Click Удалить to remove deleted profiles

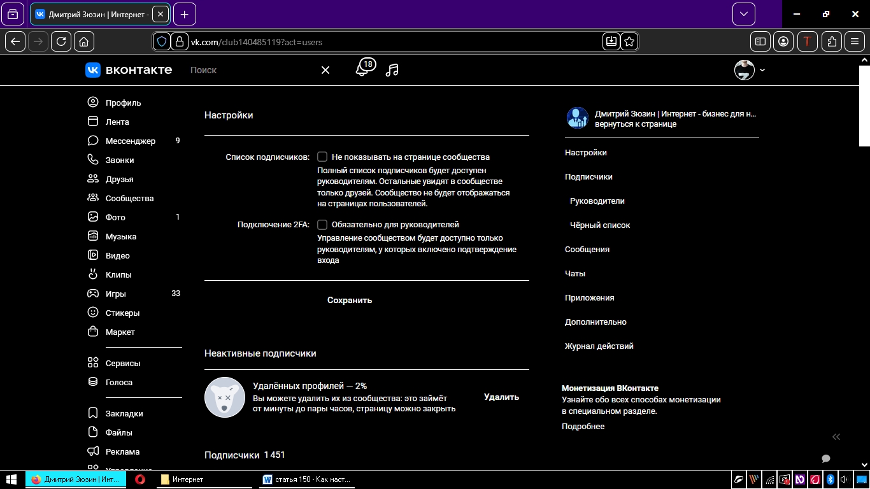tap(501, 397)
